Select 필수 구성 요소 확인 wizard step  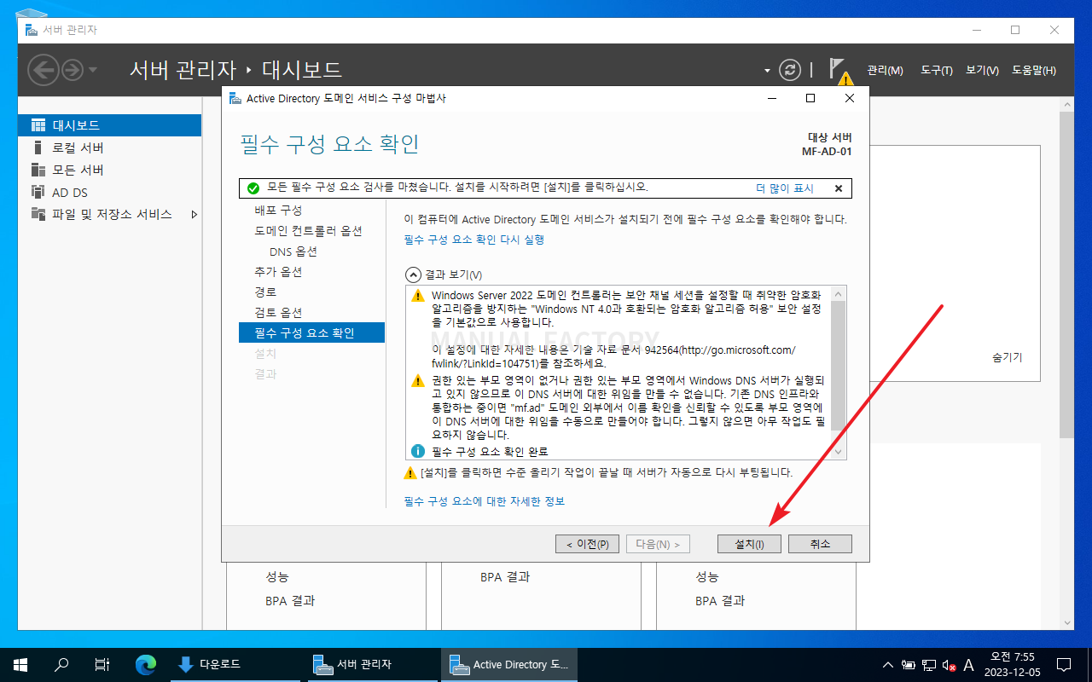tap(312, 332)
